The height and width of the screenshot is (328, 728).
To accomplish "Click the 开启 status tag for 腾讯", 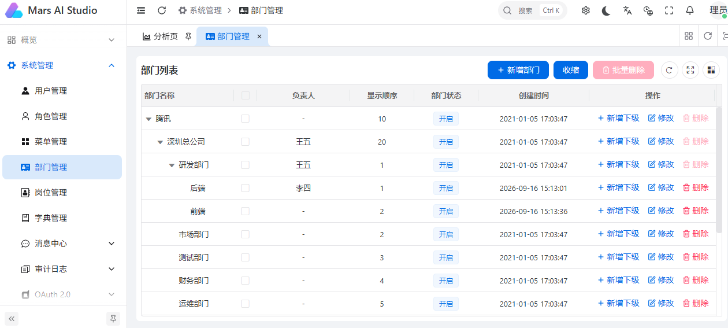I will click(446, 119).
